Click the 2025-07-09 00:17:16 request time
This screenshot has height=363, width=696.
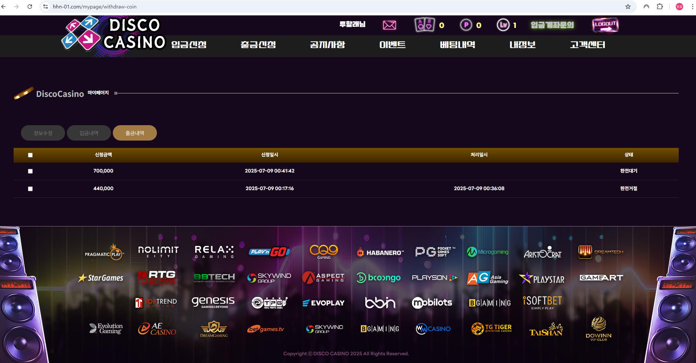click(270, 188)
